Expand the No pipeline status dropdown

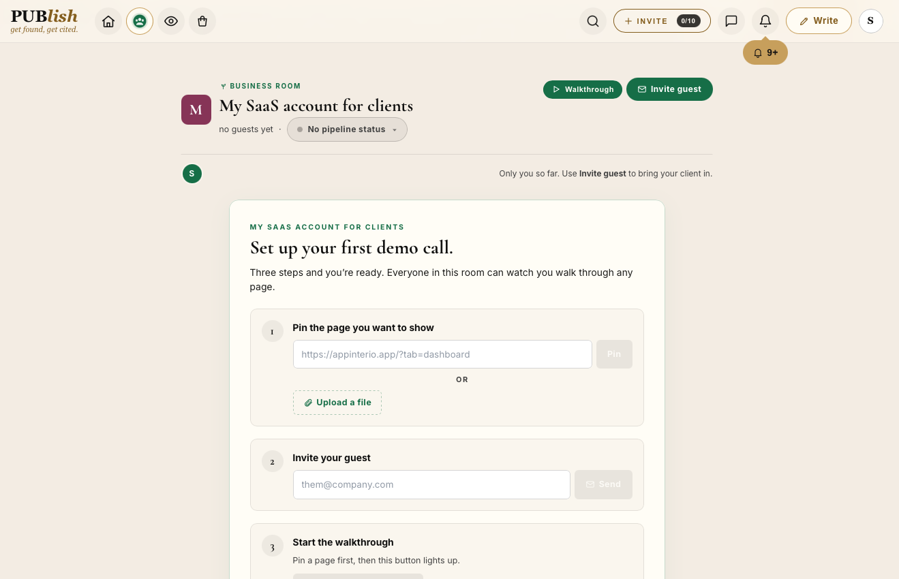click(x=347, y=129)
